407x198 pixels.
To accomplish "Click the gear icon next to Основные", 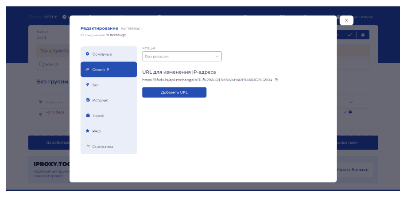I will coord(87,54).
